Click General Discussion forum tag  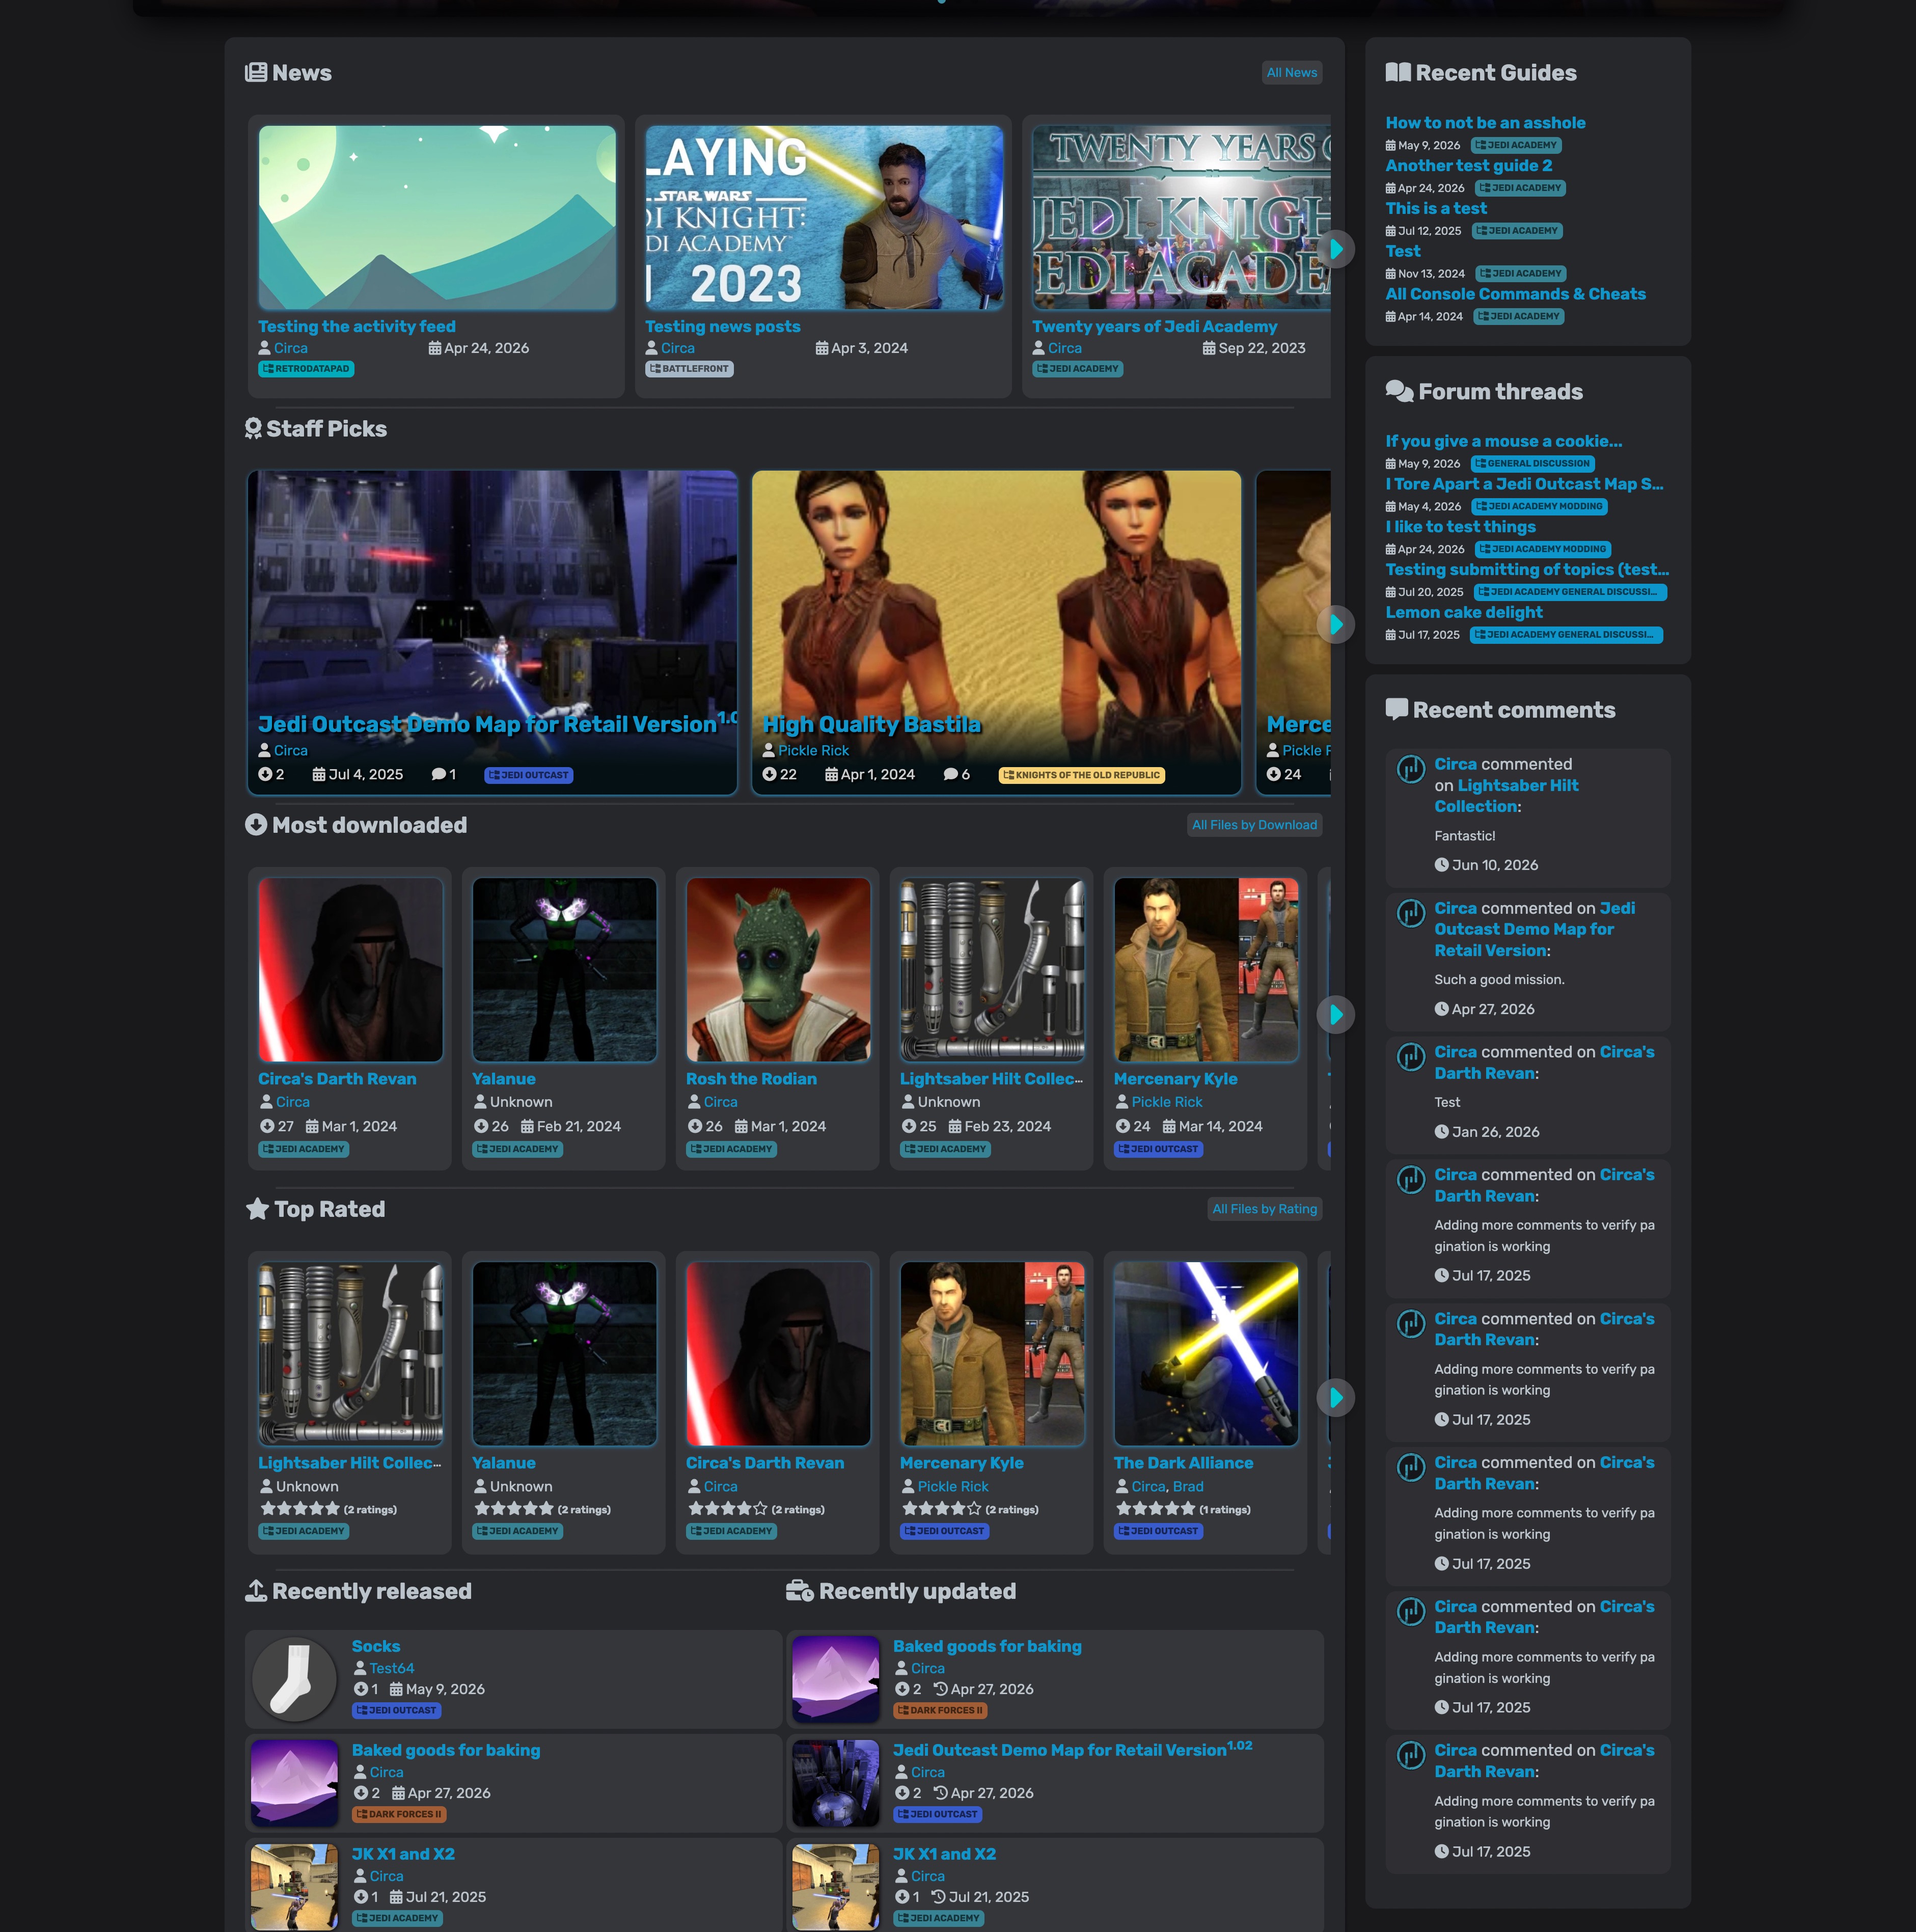1532,464
